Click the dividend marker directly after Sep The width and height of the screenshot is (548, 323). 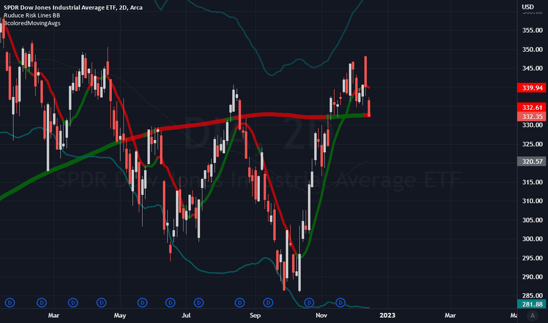click(268, 302)
